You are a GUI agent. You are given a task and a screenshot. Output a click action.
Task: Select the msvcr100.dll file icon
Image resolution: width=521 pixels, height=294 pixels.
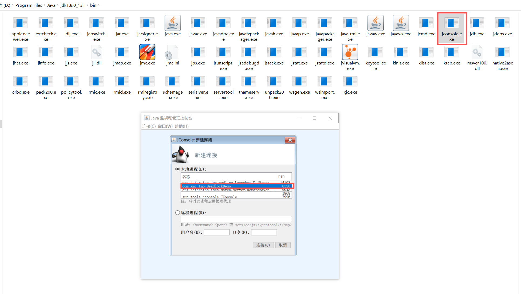point(477,52)
